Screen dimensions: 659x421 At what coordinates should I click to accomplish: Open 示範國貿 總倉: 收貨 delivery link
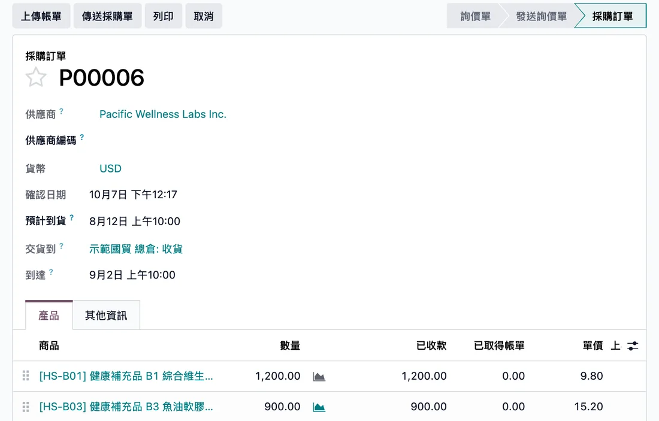[136, 249]
